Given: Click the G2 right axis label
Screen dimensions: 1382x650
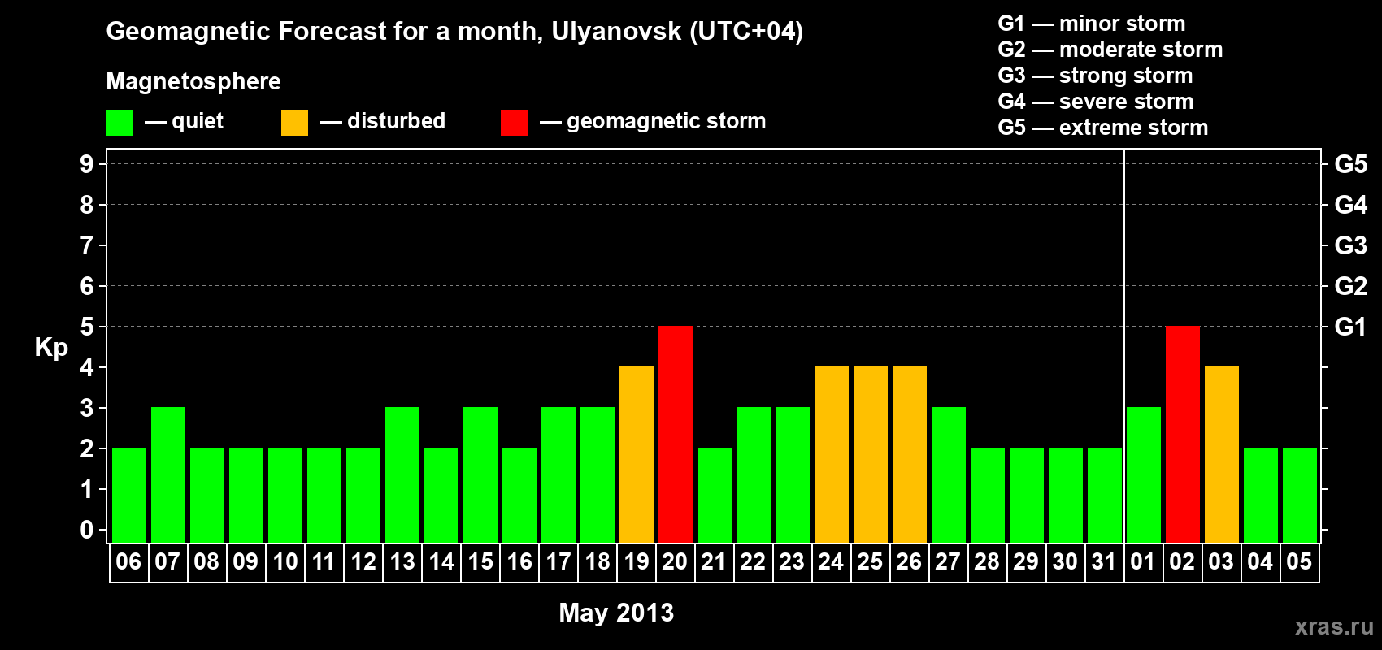Looking at the screenshot, I should 1351,286.
